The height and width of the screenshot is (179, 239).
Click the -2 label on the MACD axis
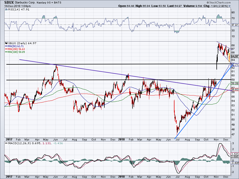[x=233, y=172]
